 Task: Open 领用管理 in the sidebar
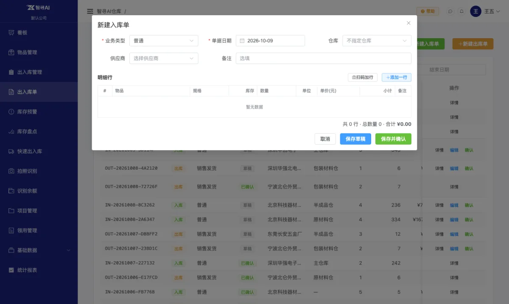(x=39, y=231)
